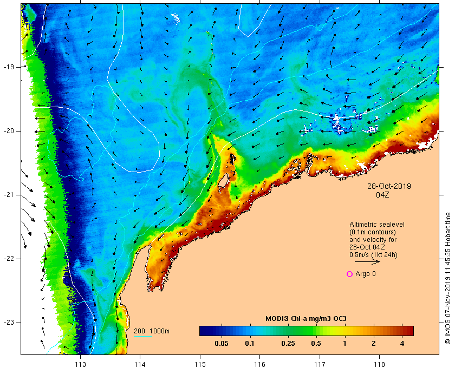Click the vertical IMOS copyright timestamp text
The height and width of the screenshot is (368, 455).
[448, 278]
